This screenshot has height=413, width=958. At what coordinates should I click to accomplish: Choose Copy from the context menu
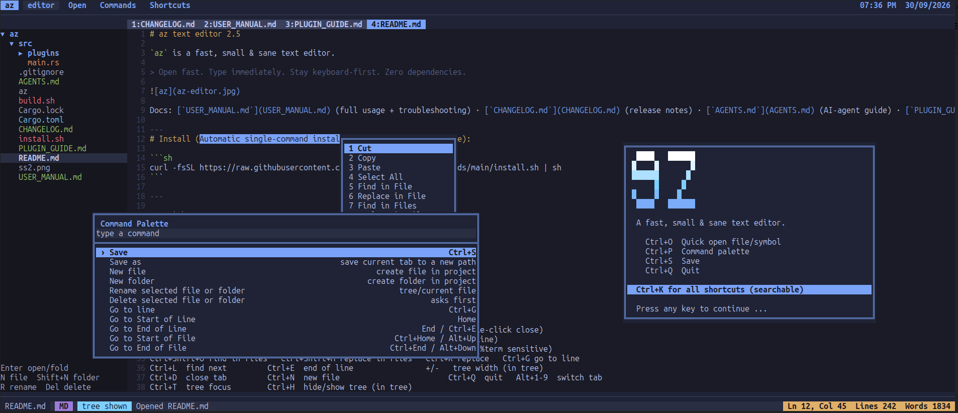point(399,158)
